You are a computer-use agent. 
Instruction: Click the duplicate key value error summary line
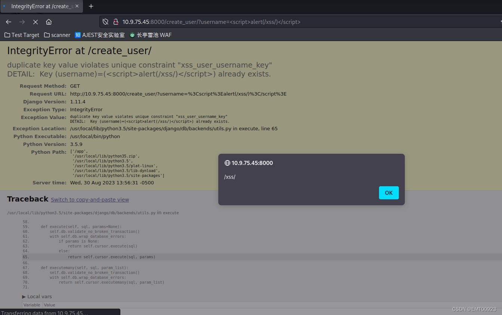tap(139, 65)
